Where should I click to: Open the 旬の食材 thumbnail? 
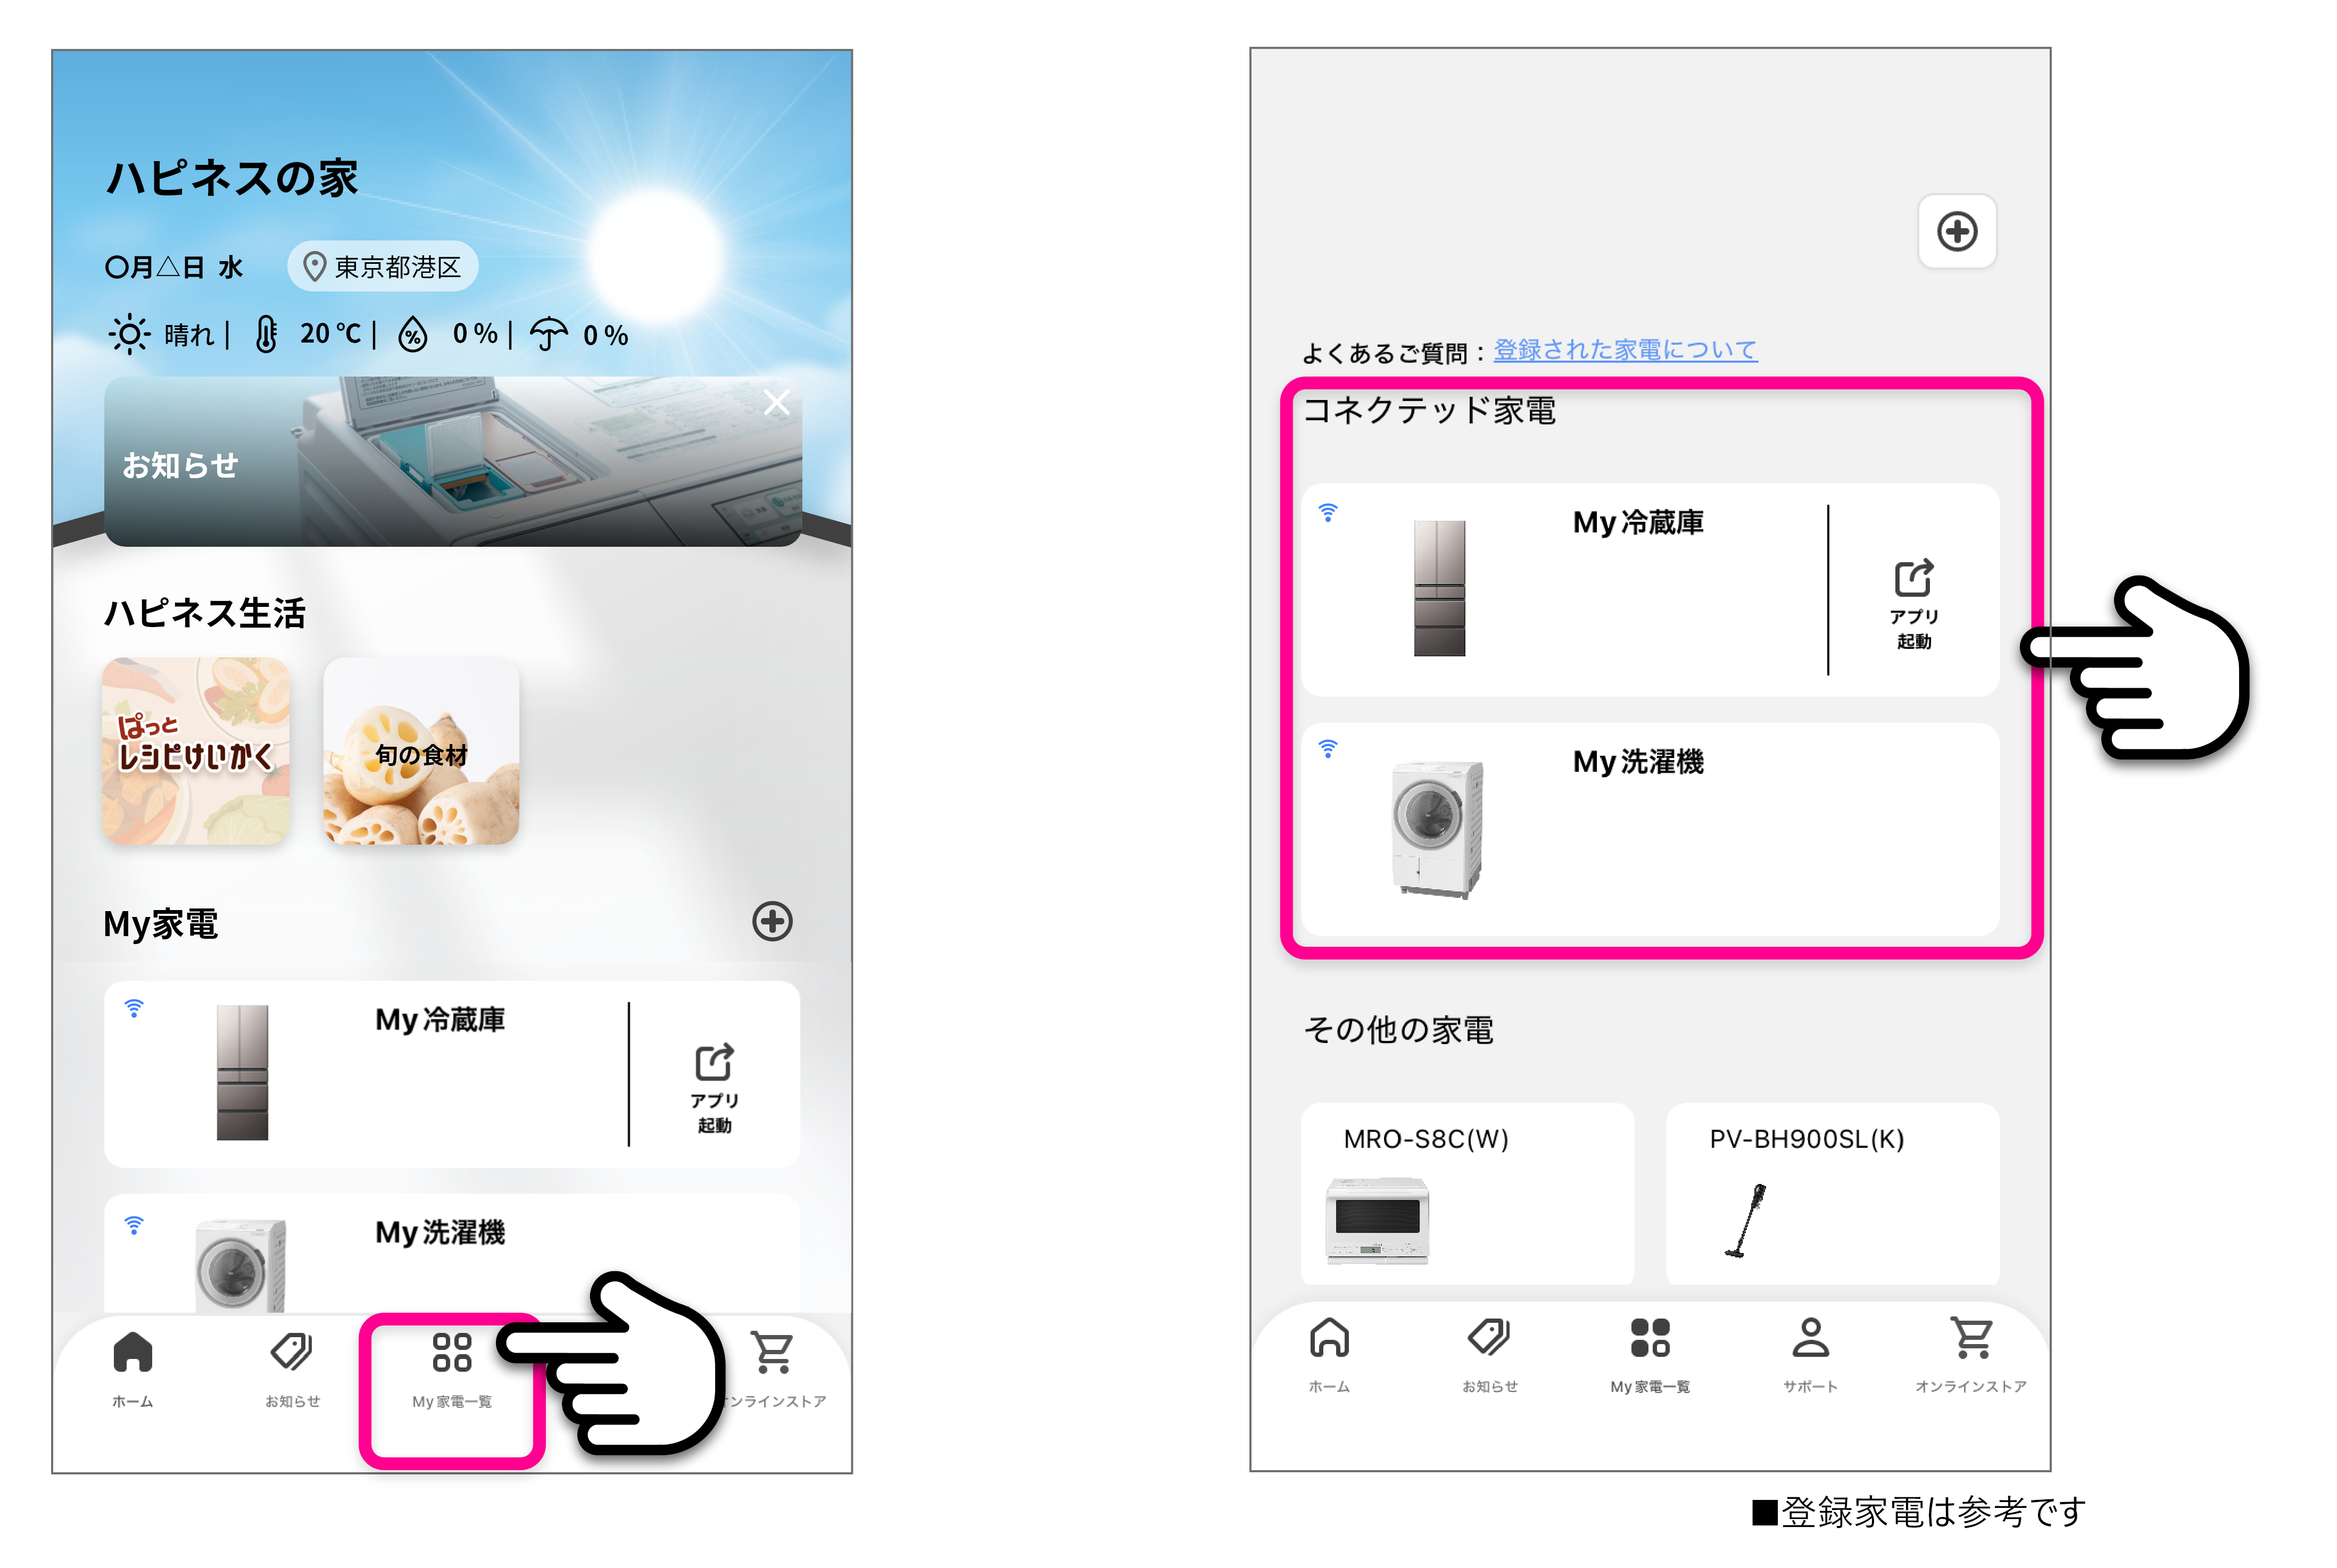[421, 750]
